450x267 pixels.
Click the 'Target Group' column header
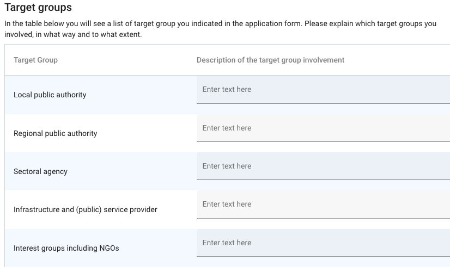pos(35,60)
